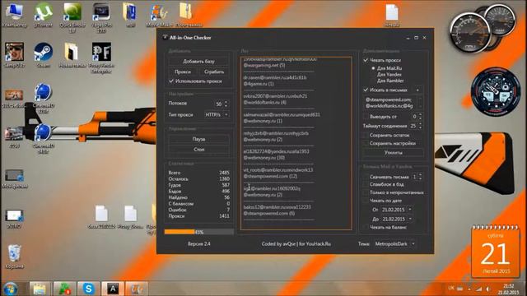Click the results log list area

[x=296, y=143]
